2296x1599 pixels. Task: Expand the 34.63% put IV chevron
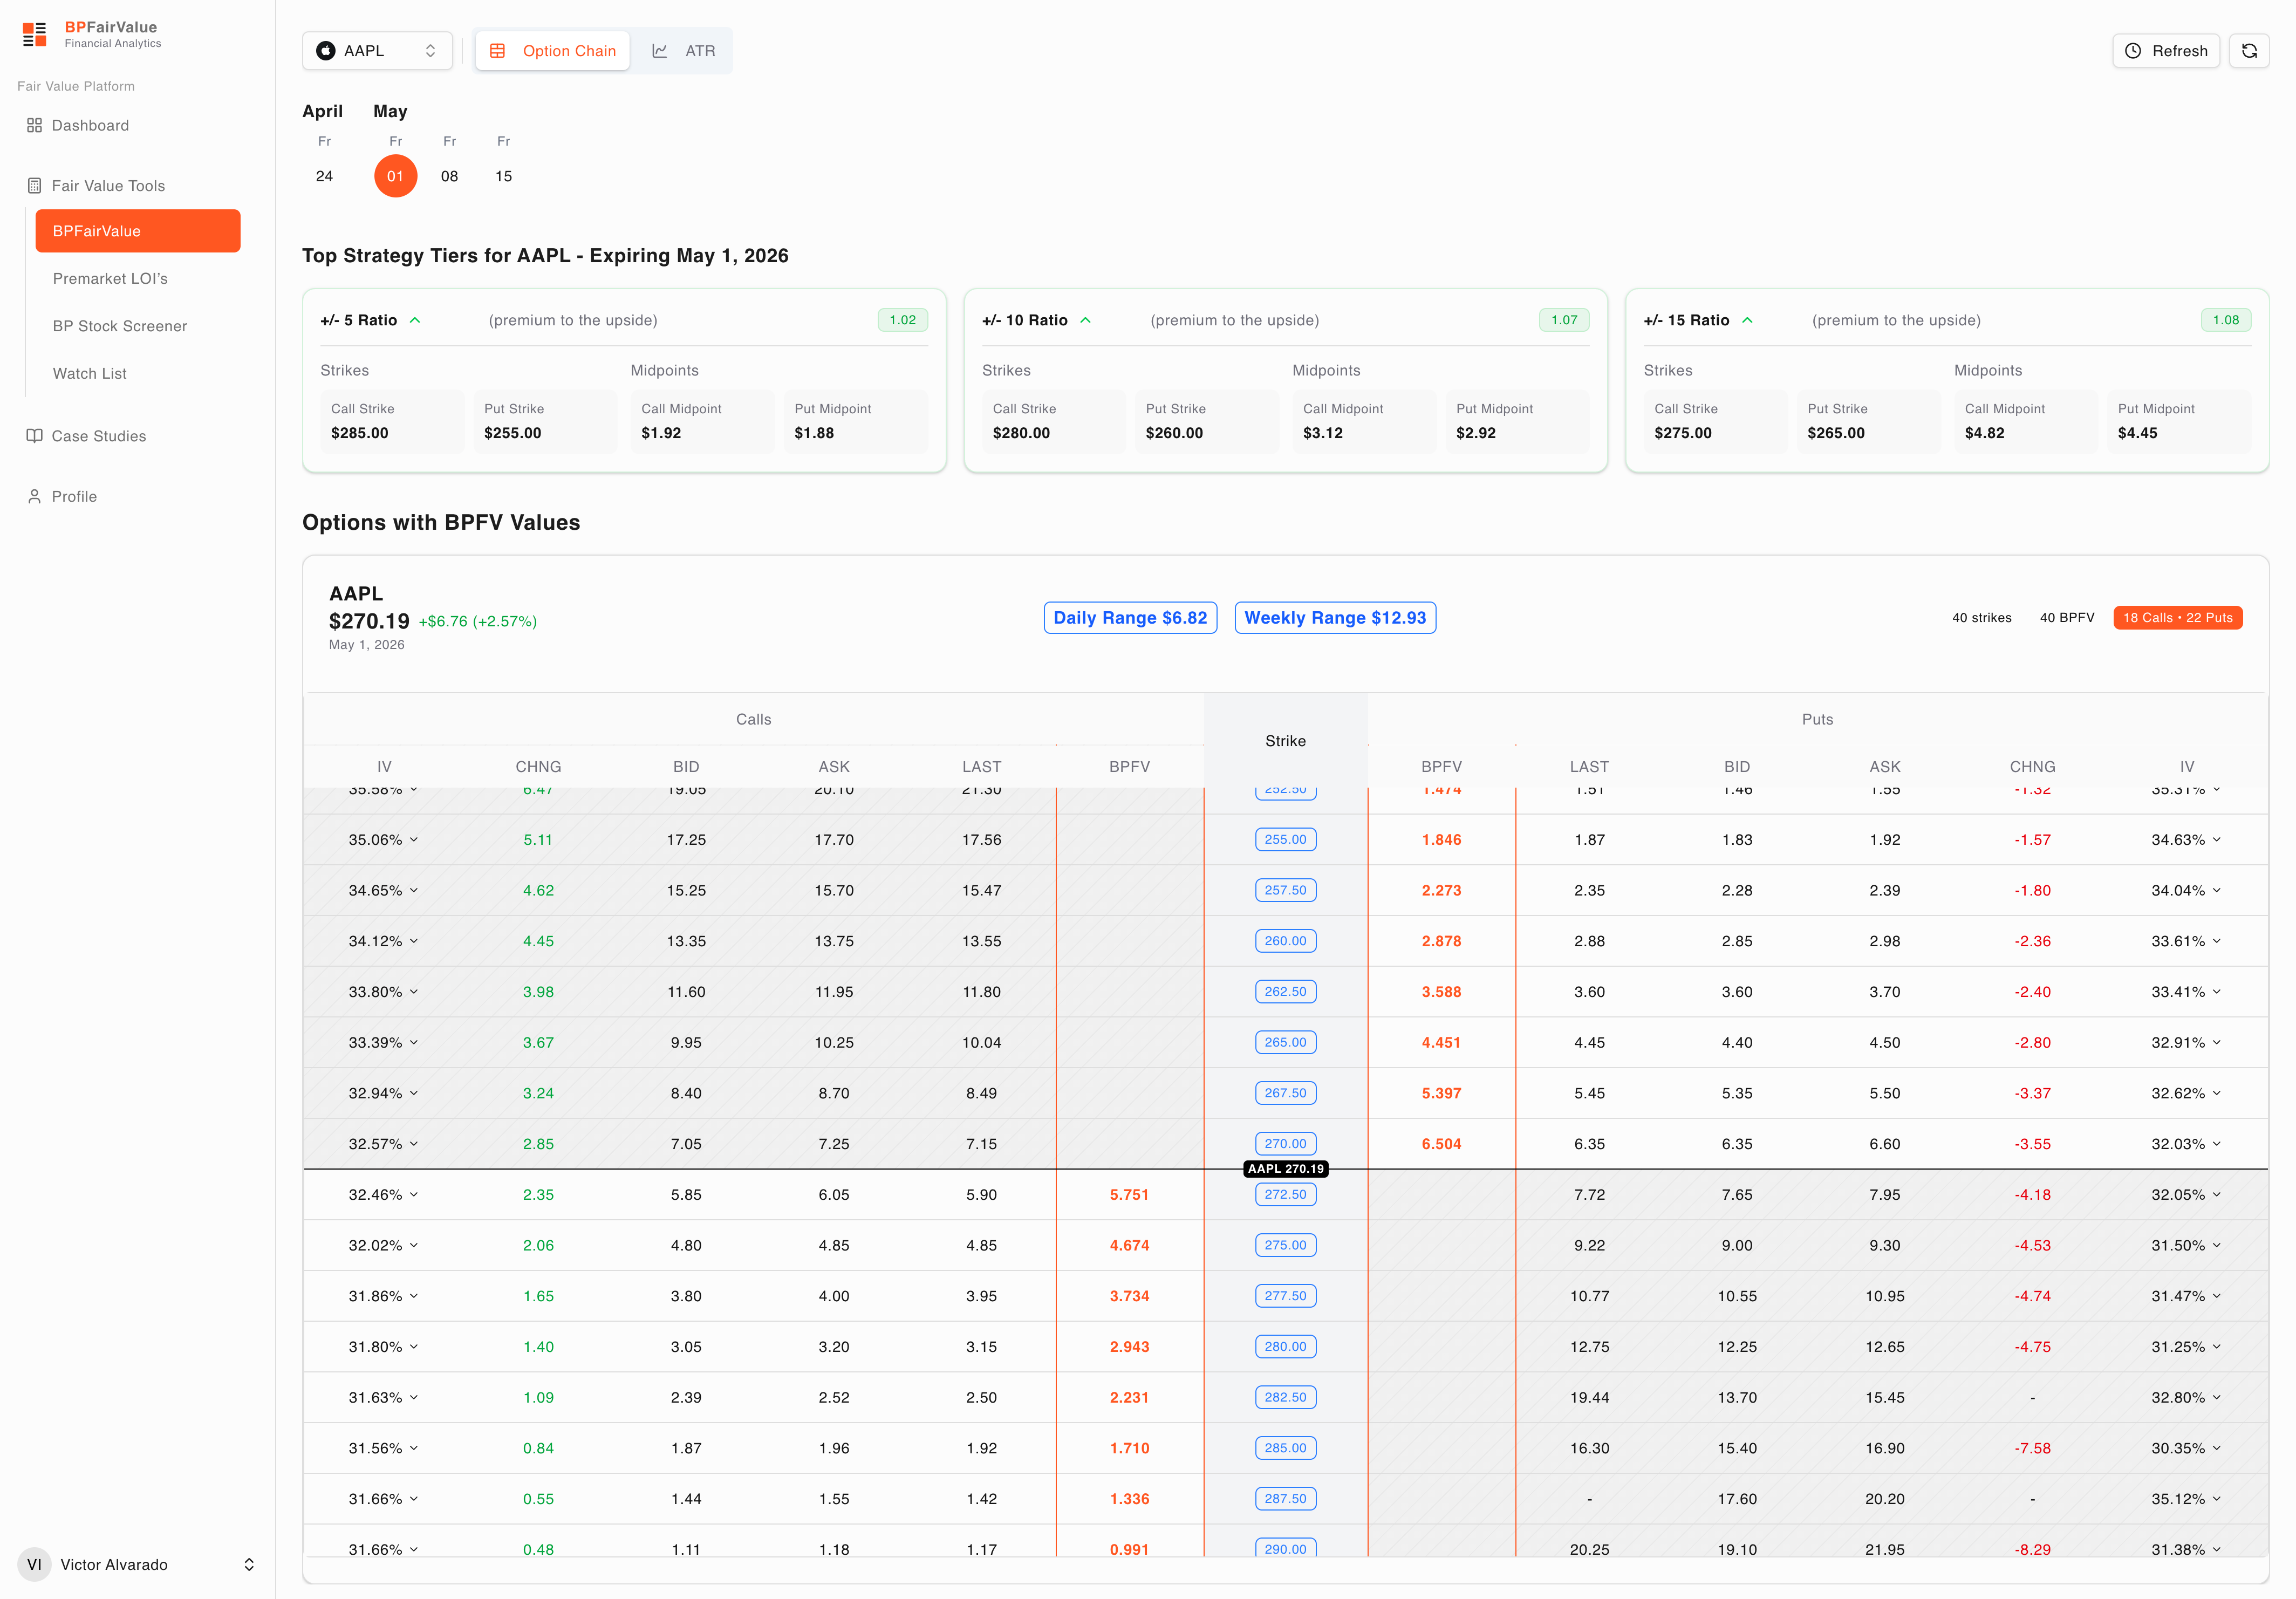(2217, 840)
